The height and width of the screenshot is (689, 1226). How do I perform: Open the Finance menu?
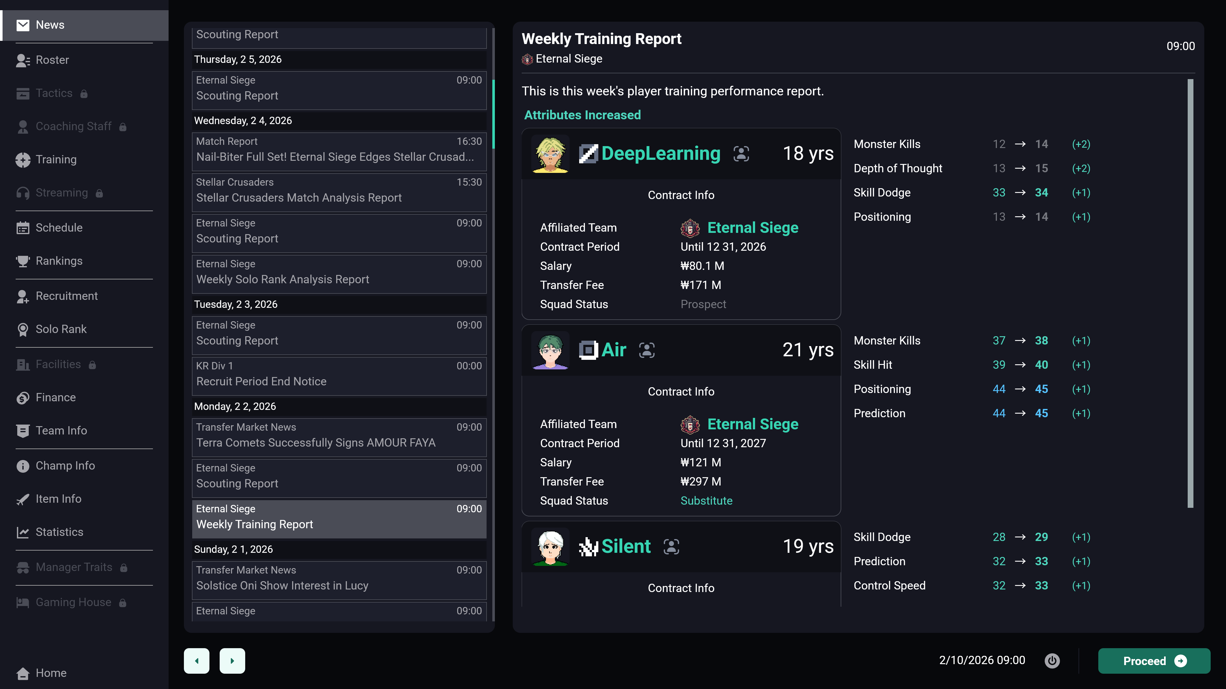pos(84,397)
